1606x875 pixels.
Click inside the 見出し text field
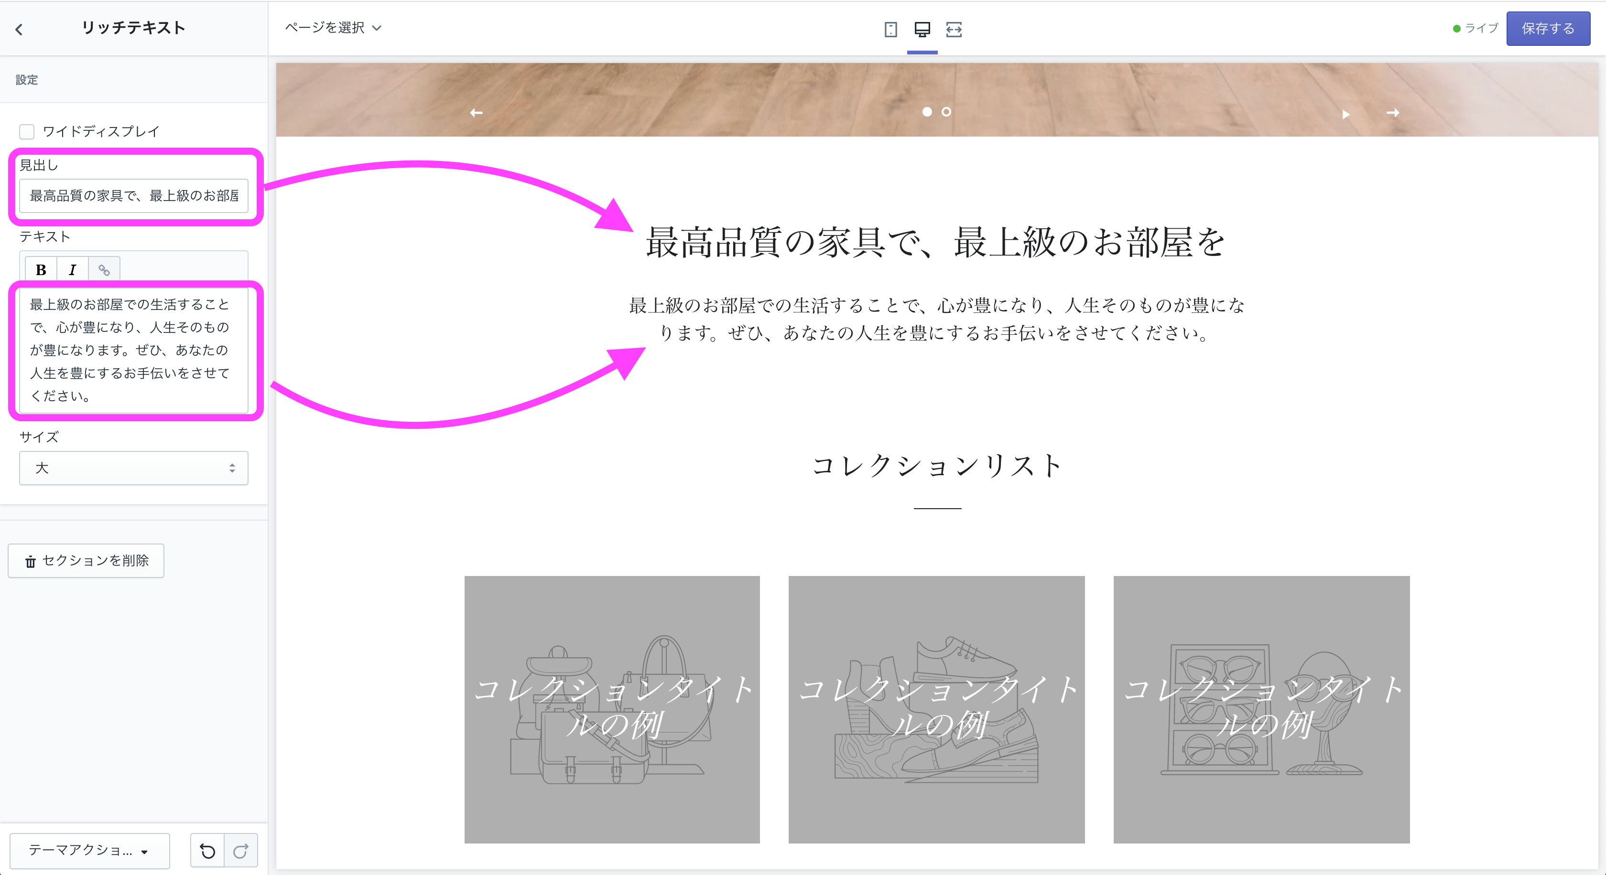click(133, 196)
